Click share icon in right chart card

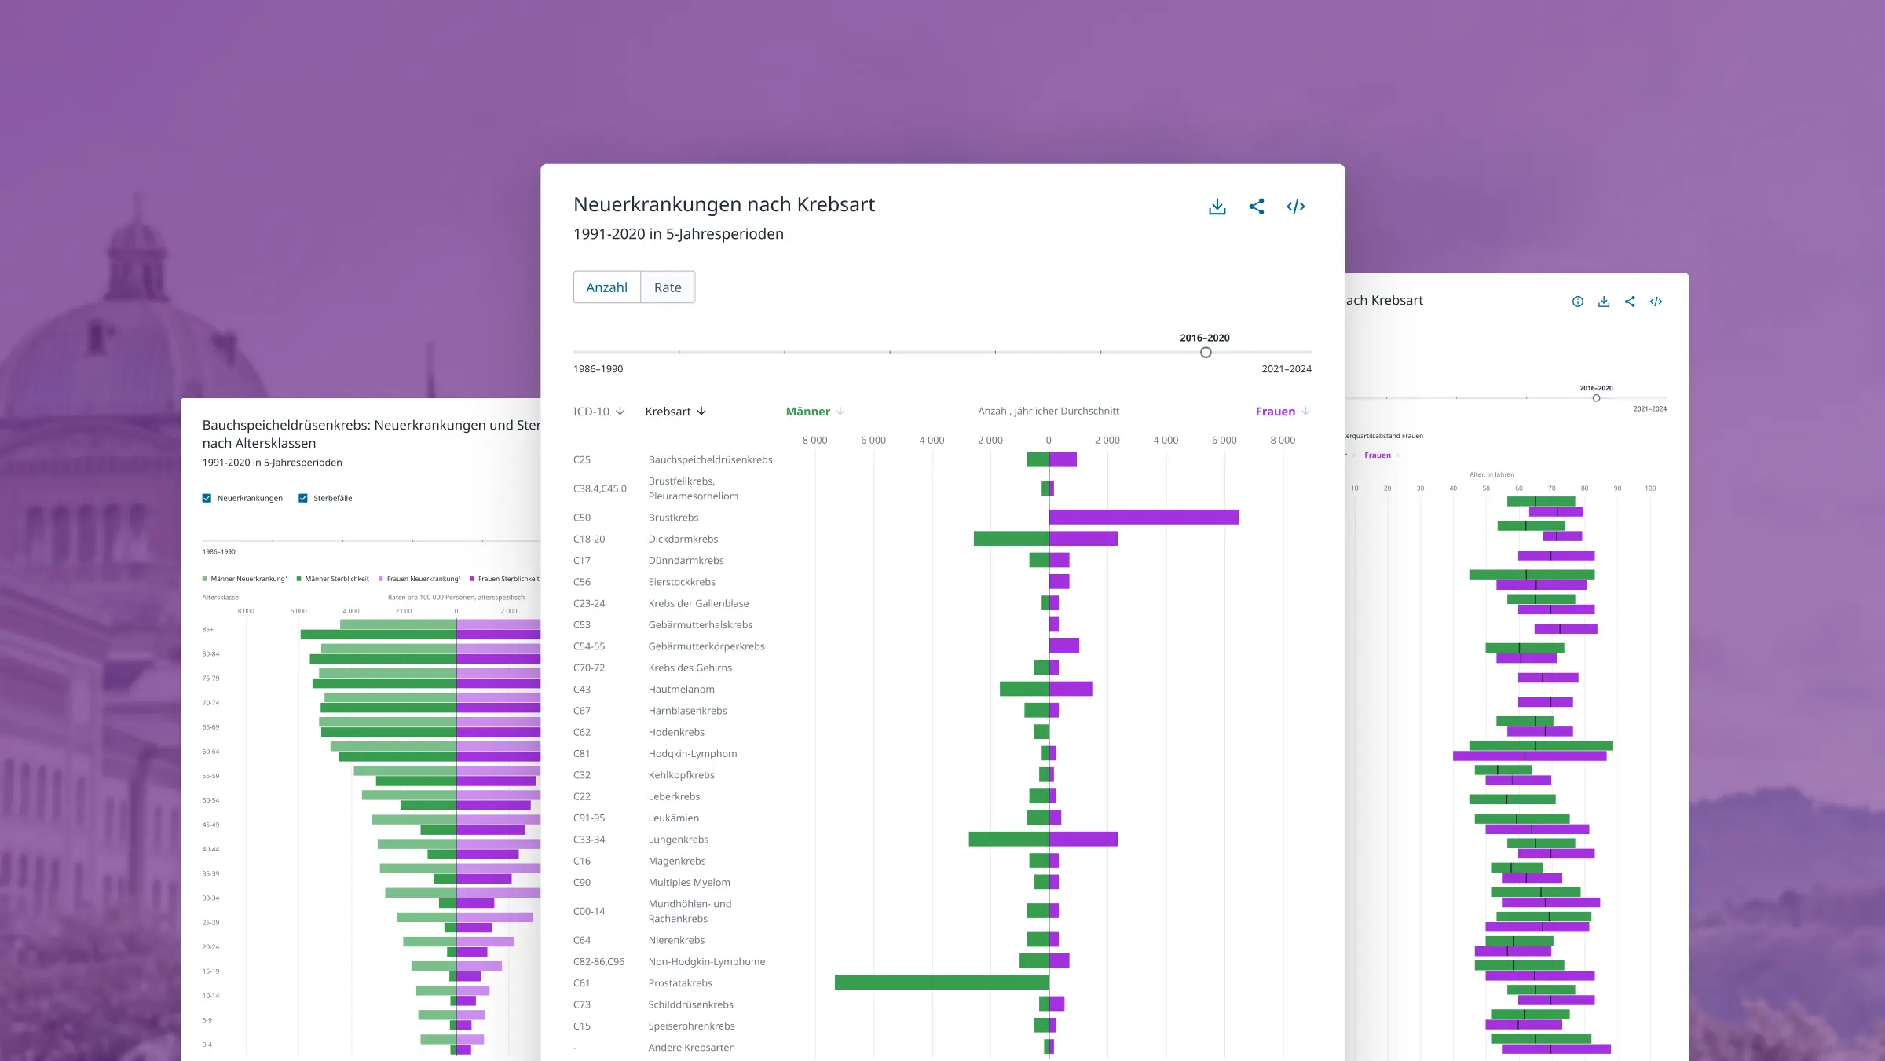(1630, 302)
